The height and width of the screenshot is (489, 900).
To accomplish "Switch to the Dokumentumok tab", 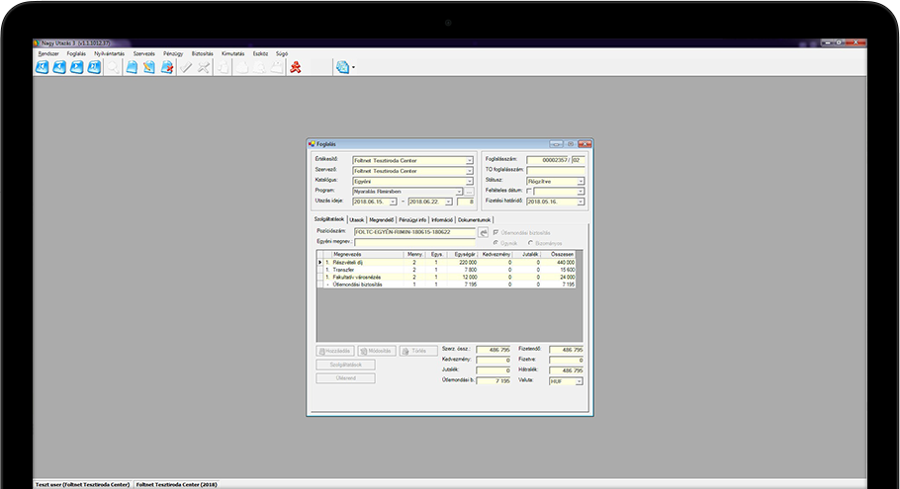I will [x=474, y=219].
